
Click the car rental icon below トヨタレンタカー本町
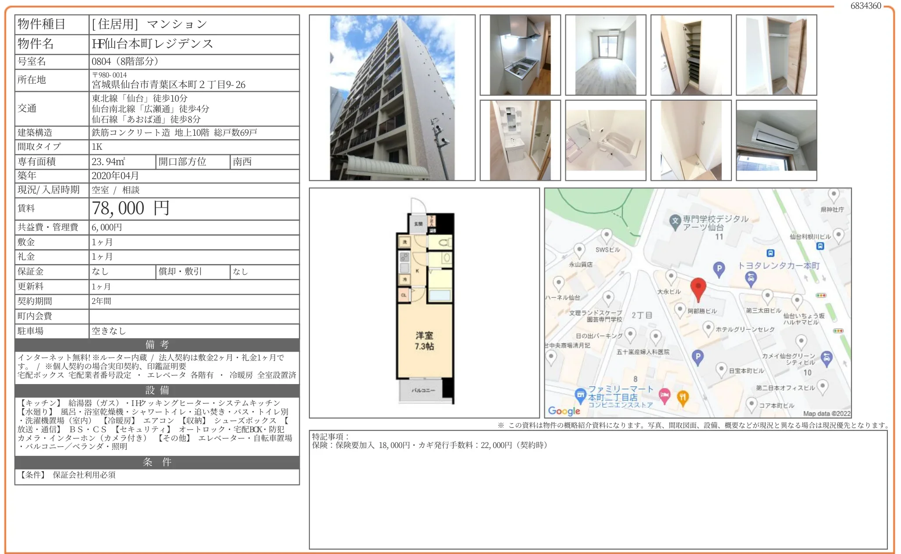[751, 279]
